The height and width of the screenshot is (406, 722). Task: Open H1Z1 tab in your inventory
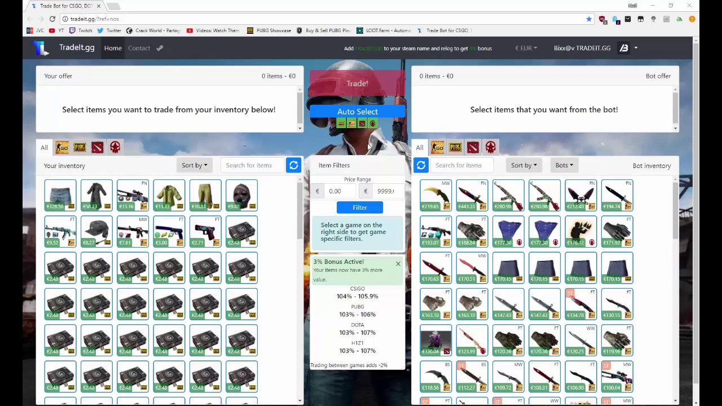click(x=115, y=148)
